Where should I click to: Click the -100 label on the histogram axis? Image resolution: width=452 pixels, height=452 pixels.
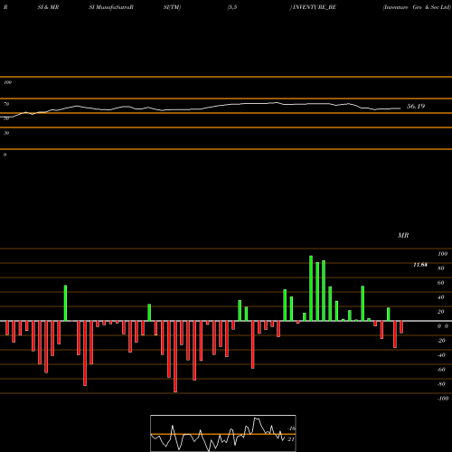(443, 399)
